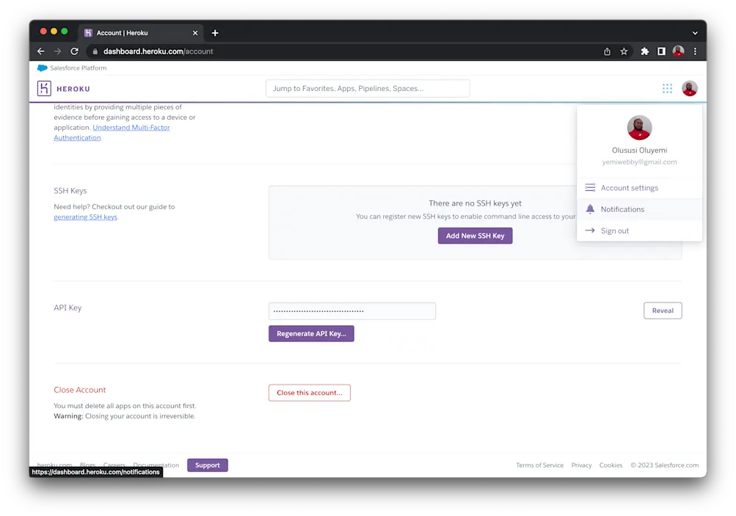Click the SSH Keys heading
Viewport: 736px width, 516px height.
coord(70,191)
